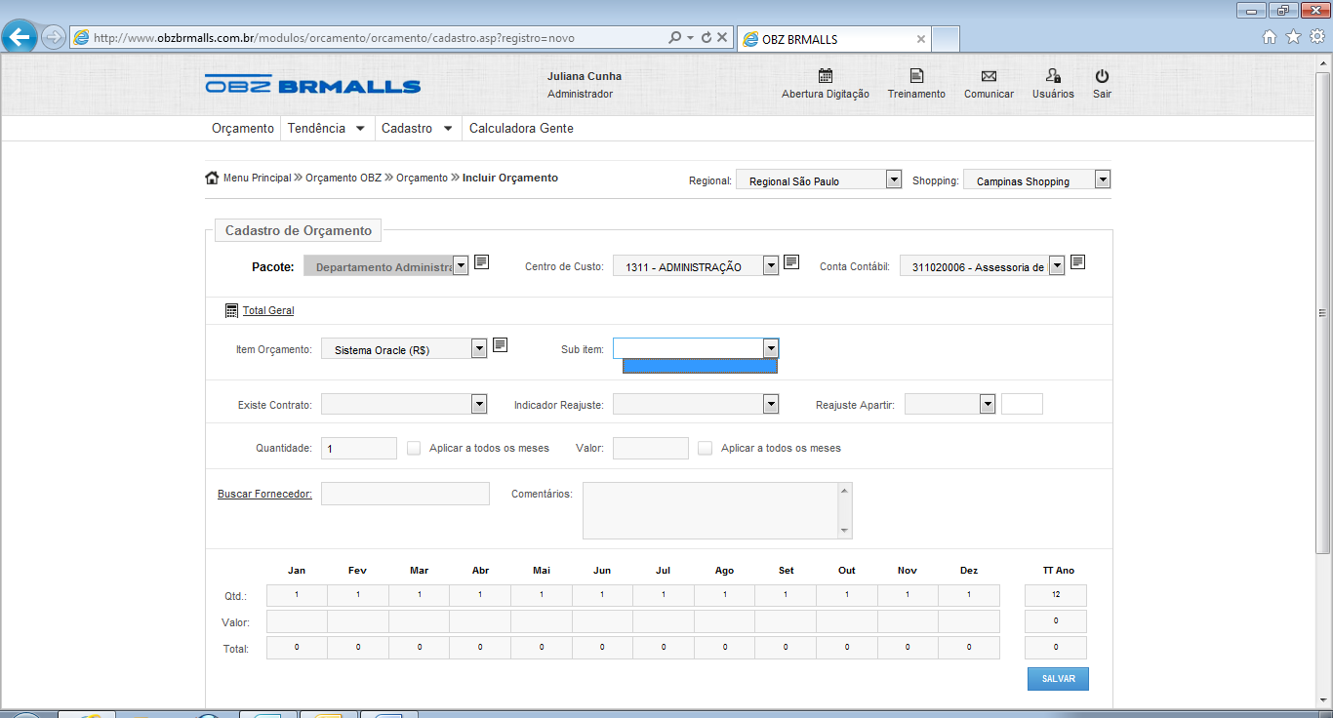Click the calculator icon beside Total Geral

[231, 310]
